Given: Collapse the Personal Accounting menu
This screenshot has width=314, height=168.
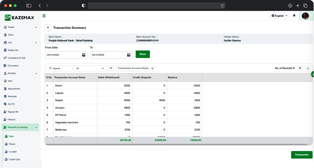Looking at the screenshot, I should (x=20, y=127).
